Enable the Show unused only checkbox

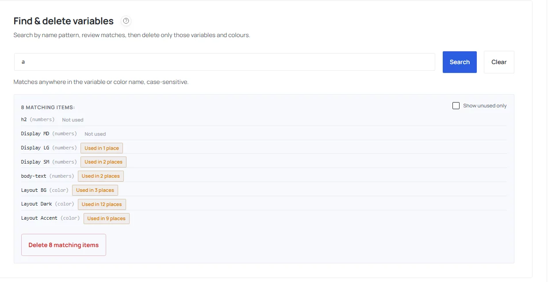click(456, 106)
